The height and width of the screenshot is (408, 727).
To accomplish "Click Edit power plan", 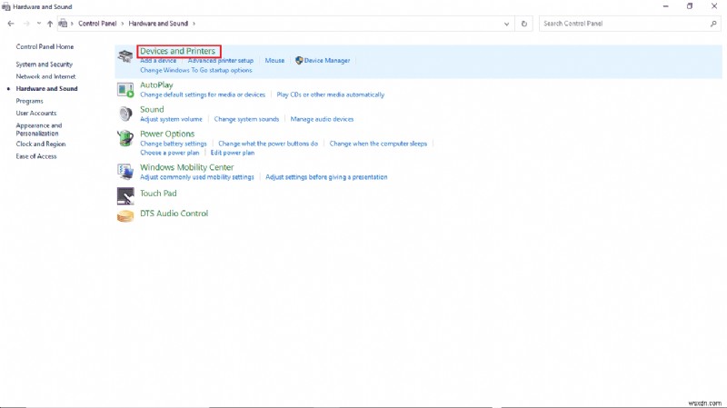I will (x=233, y=153).
